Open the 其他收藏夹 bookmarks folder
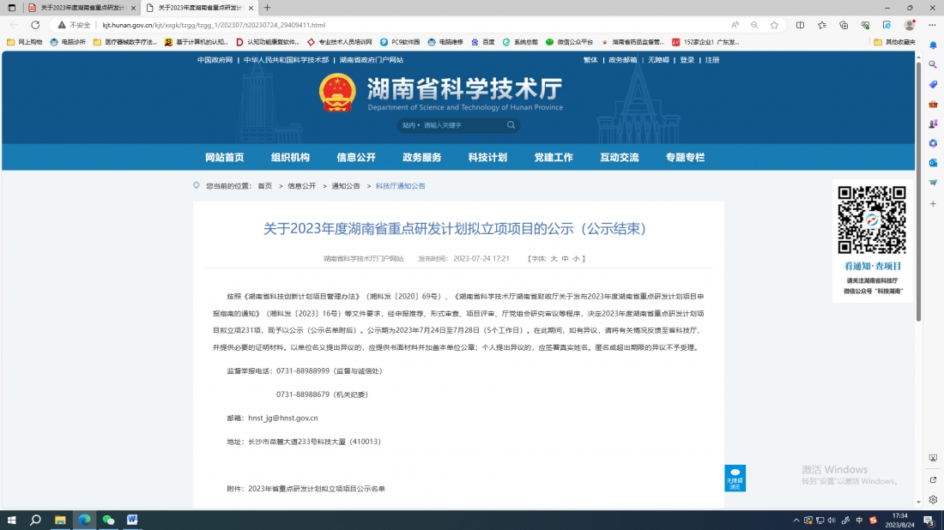The image size is (944, 530). click(x=894, y=41)
